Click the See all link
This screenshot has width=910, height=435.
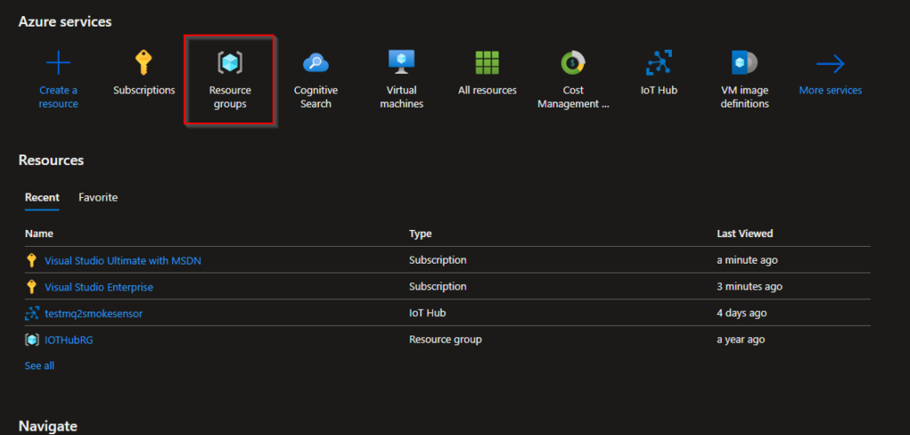pos(39,366)
